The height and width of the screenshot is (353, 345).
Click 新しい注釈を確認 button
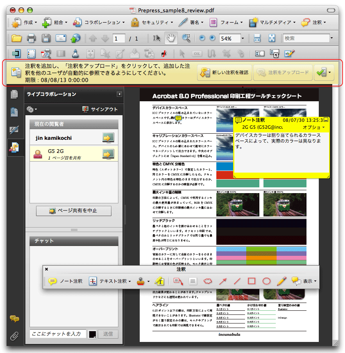(225, 73)
